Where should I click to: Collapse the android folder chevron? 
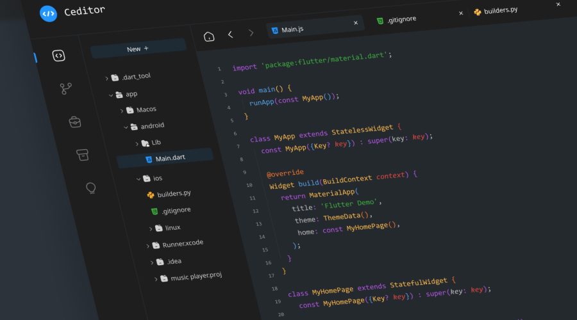[126, 127]
